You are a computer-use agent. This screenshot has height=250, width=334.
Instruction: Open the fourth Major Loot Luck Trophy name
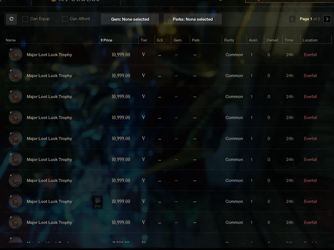49,118
